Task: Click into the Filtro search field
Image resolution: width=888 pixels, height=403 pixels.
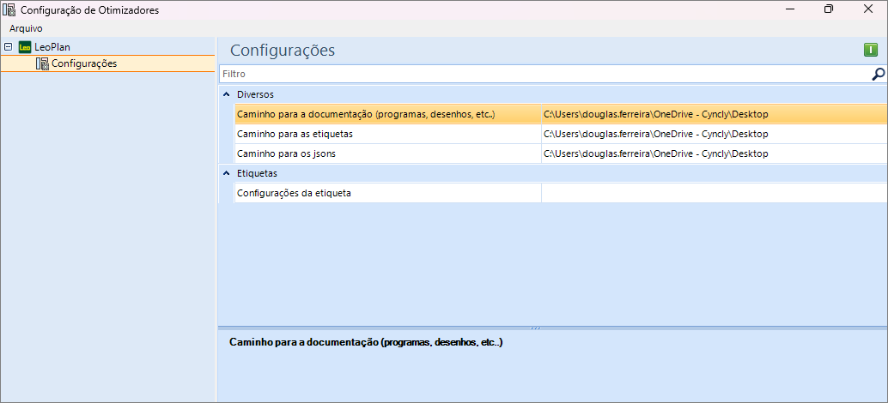Action: click(x=541, y=75)
